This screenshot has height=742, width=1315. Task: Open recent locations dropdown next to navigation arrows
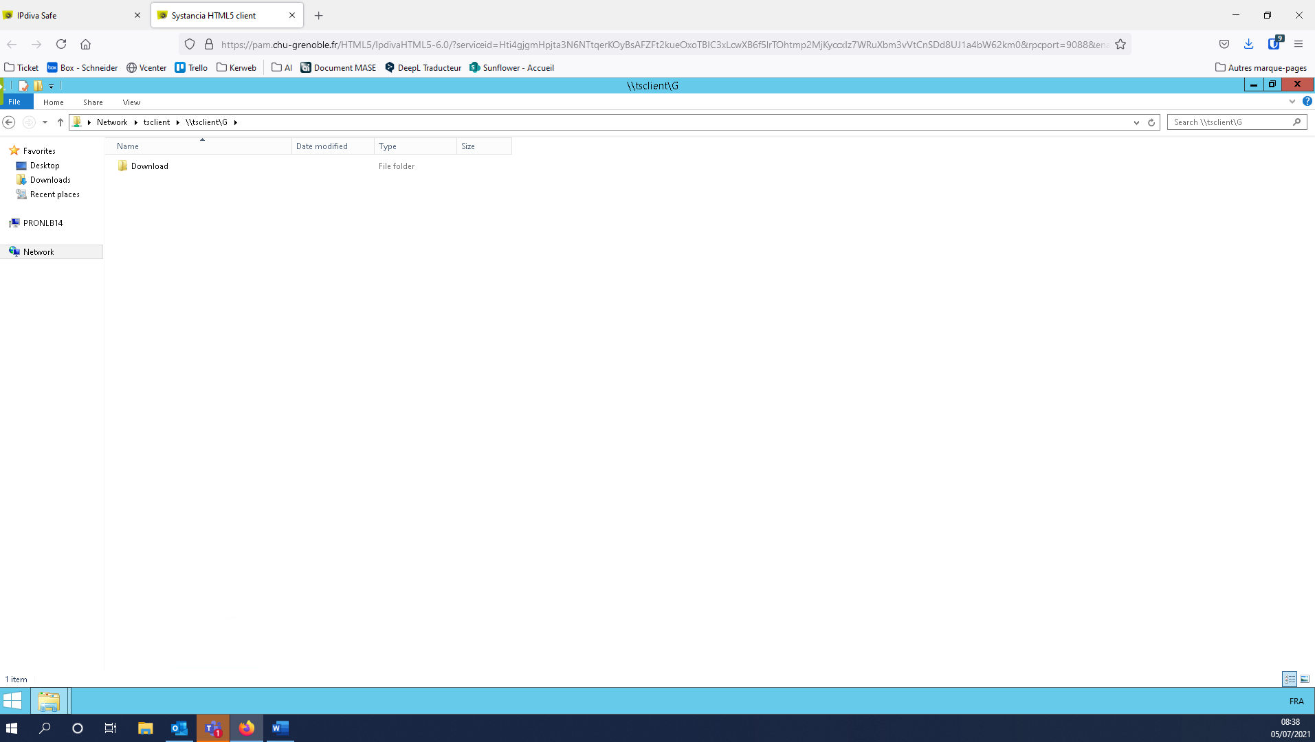[45, 122]
